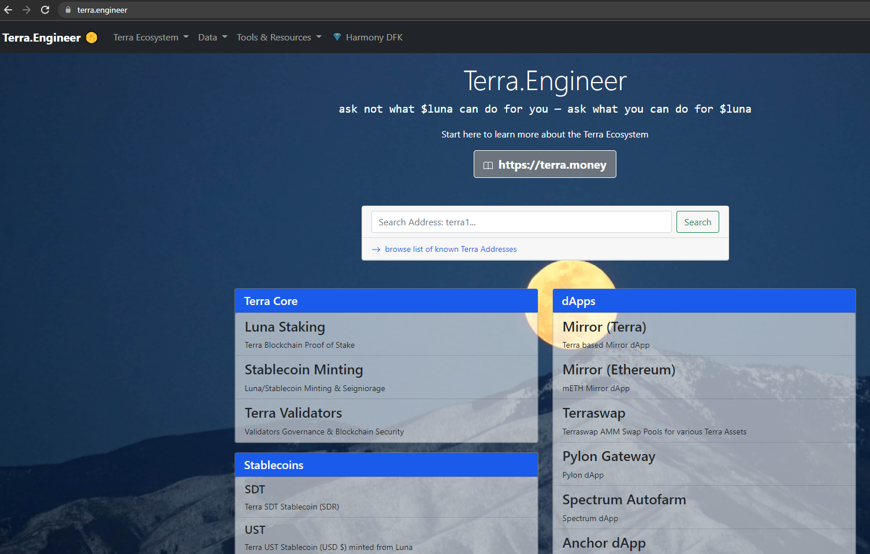The width and height of the screenshot is (870, 554).
Task: Open the https://terra.money button
Action: point(545,164)
